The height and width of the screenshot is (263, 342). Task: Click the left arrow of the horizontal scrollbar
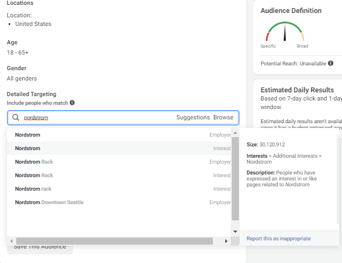pos(11,241)
